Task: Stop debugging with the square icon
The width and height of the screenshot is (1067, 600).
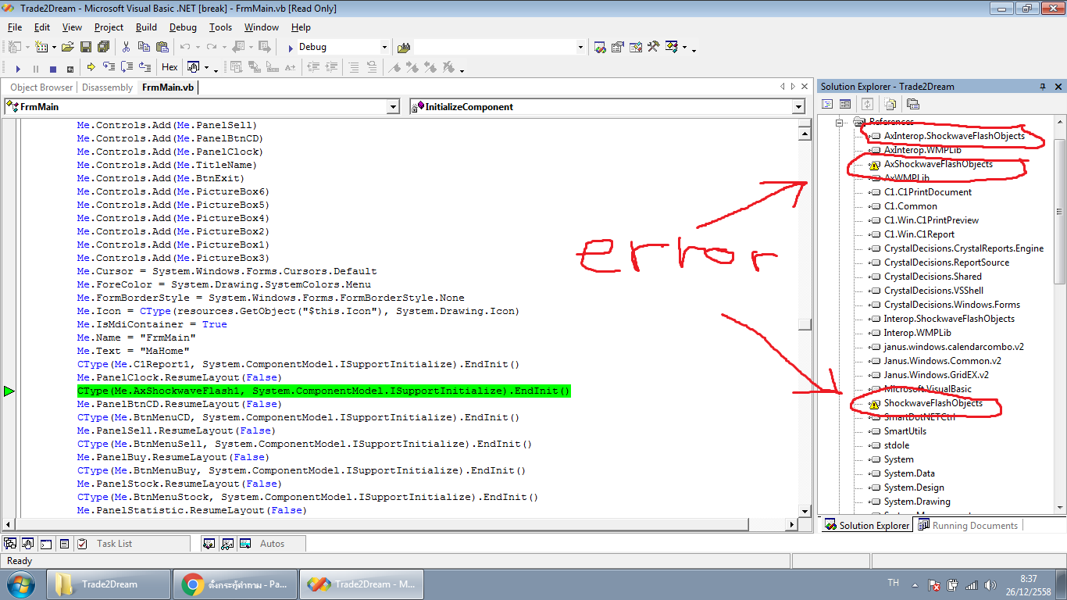Action: click(53, 68)
